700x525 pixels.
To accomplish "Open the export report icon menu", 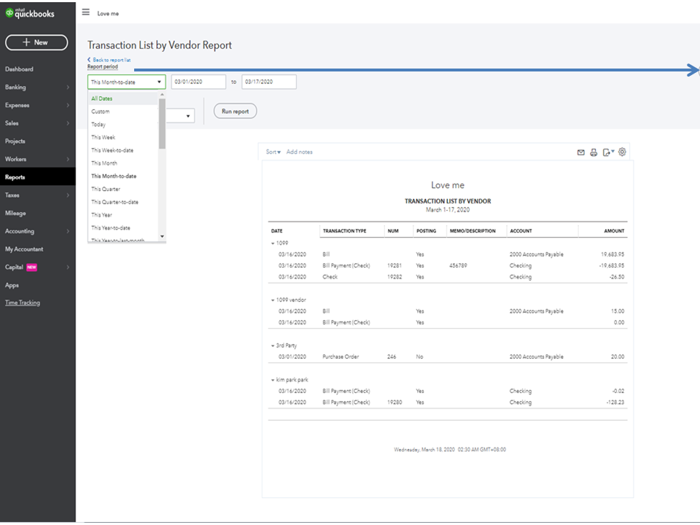I will [608, 152].
